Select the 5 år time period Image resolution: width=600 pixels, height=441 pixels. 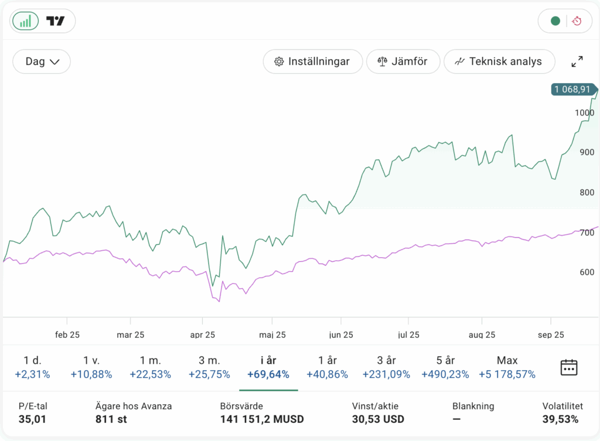coord(445,367)
